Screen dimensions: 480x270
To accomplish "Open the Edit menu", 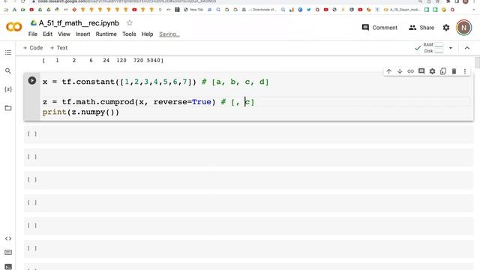I will click(x=47, y=34).
